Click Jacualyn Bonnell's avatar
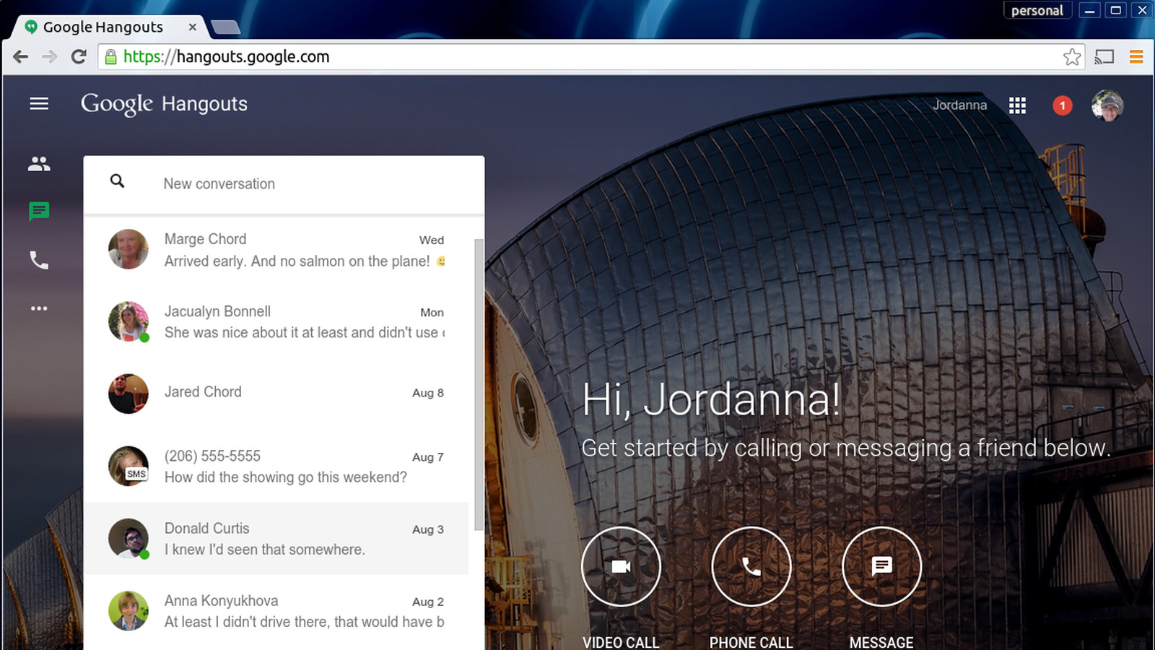 [128, 321]
